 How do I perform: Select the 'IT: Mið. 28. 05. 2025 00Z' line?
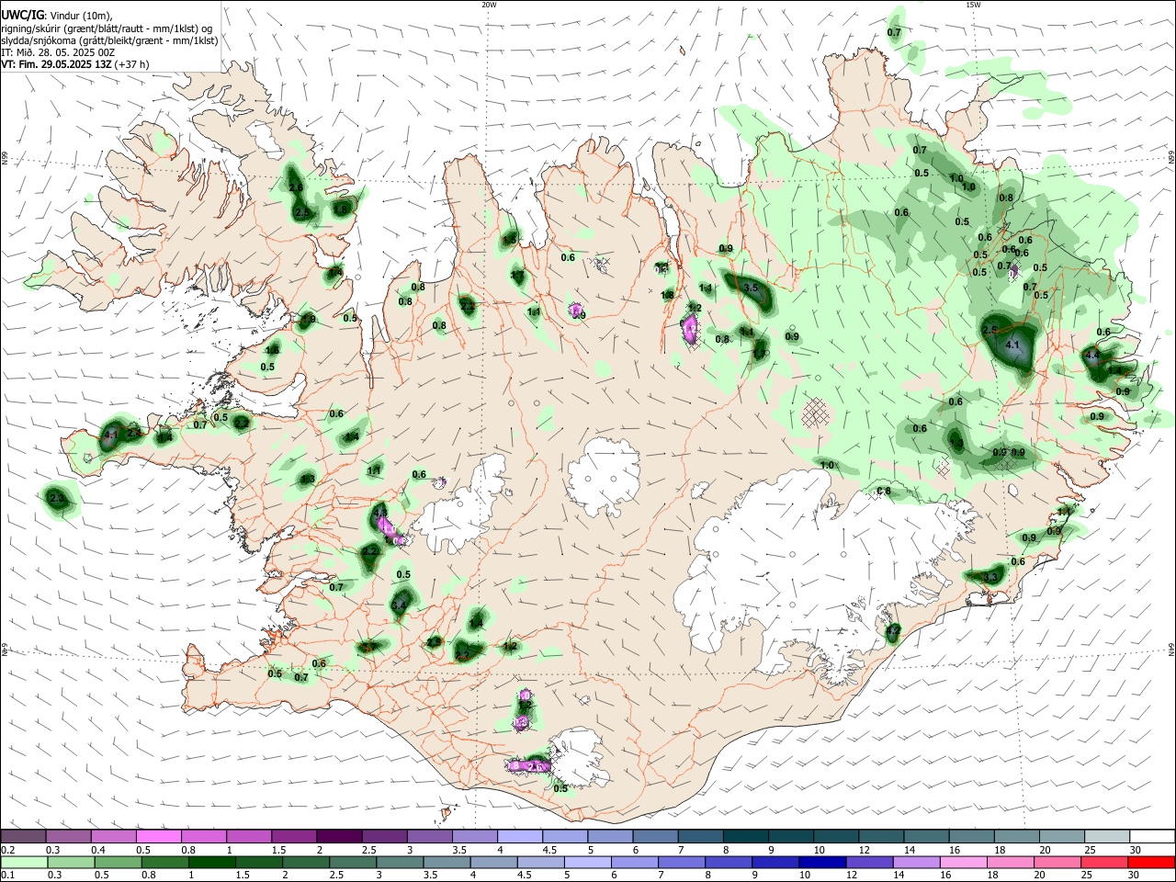pyautogui.click(x=58, y=52)
